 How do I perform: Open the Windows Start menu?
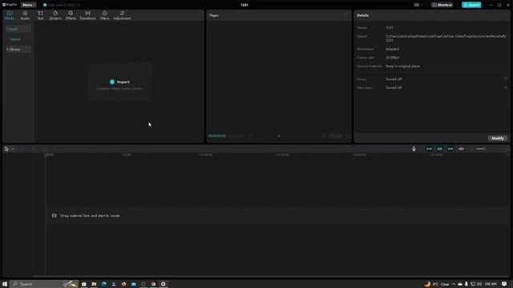[x=5, y=284]
